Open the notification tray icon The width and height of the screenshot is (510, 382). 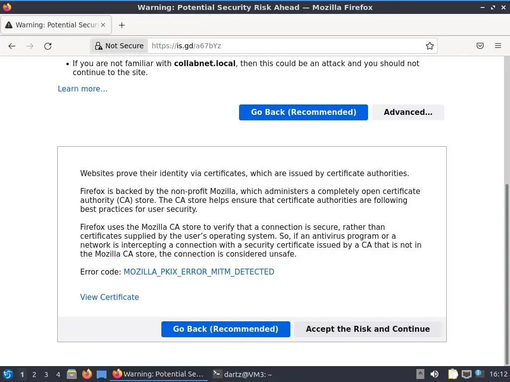tap(479, 374)
